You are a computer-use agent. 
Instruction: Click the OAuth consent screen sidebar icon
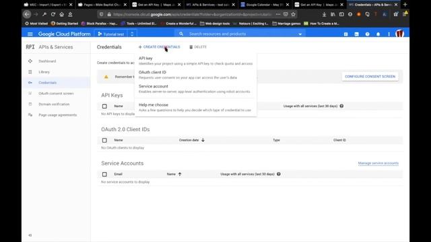pyautogui.click(x=30, y=93)
